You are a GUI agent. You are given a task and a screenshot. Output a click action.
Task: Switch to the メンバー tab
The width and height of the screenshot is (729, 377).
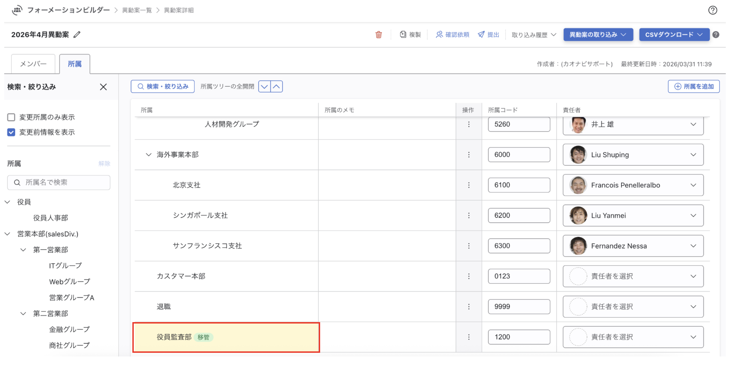click(33, 64)
